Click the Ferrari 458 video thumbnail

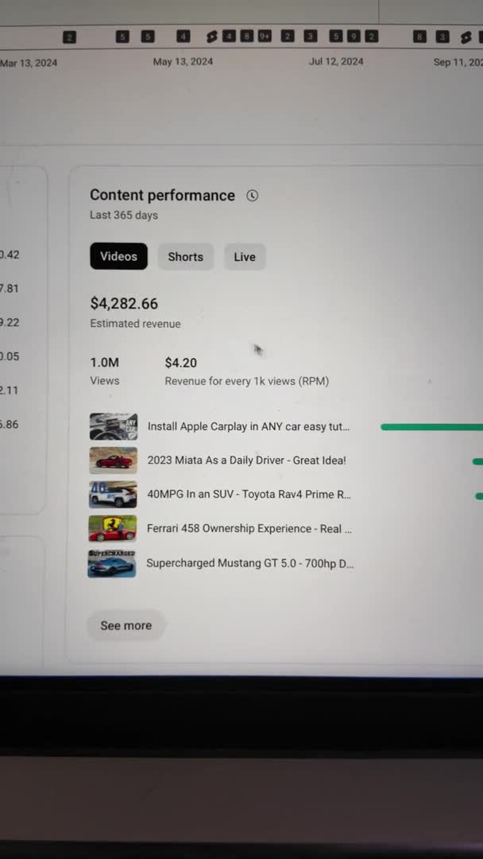pos(112,528)
